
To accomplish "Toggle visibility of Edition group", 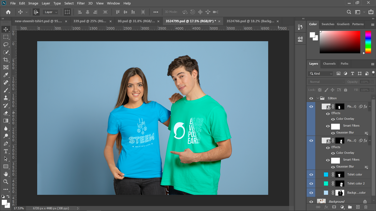I will [x=311, y=98].
